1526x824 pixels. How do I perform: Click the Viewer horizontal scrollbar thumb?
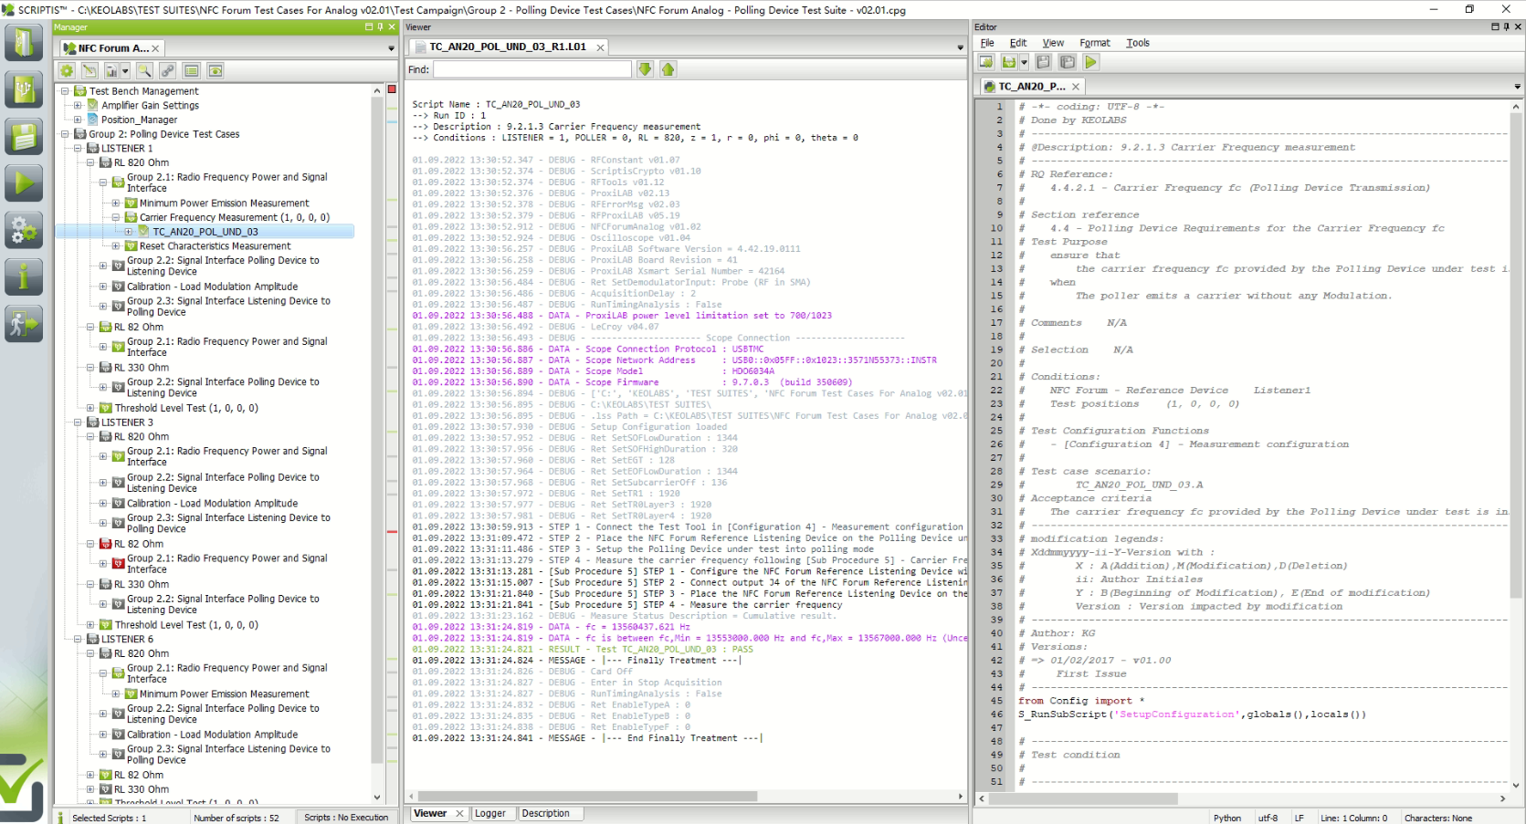(x=586, y=797)
